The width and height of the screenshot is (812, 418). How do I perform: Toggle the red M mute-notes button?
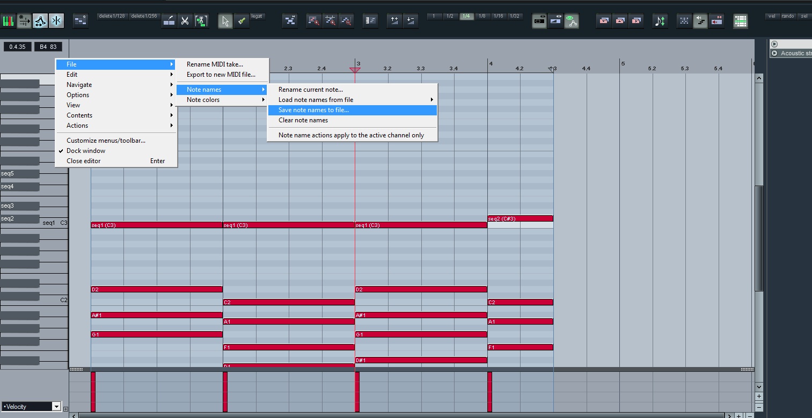tap(716, 21)
